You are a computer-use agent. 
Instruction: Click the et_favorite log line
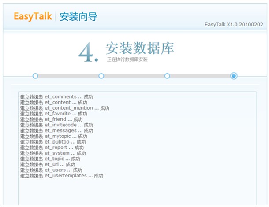[54, 114]
